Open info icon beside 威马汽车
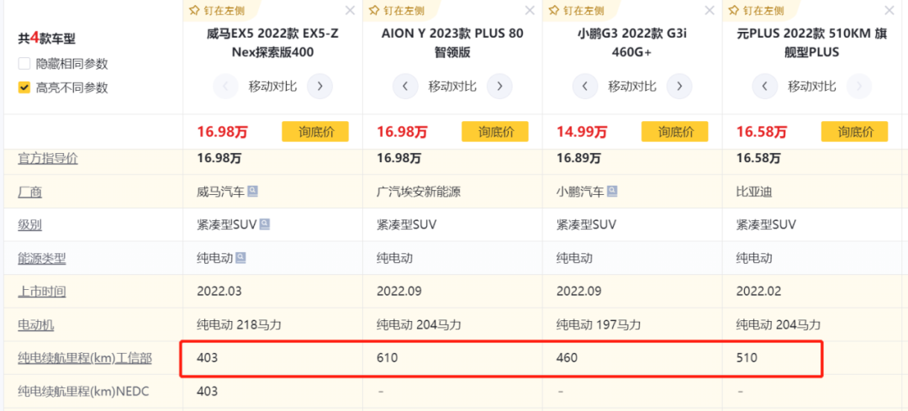The image size is (908, 411). pyautogui.click(x=252, y=191)
